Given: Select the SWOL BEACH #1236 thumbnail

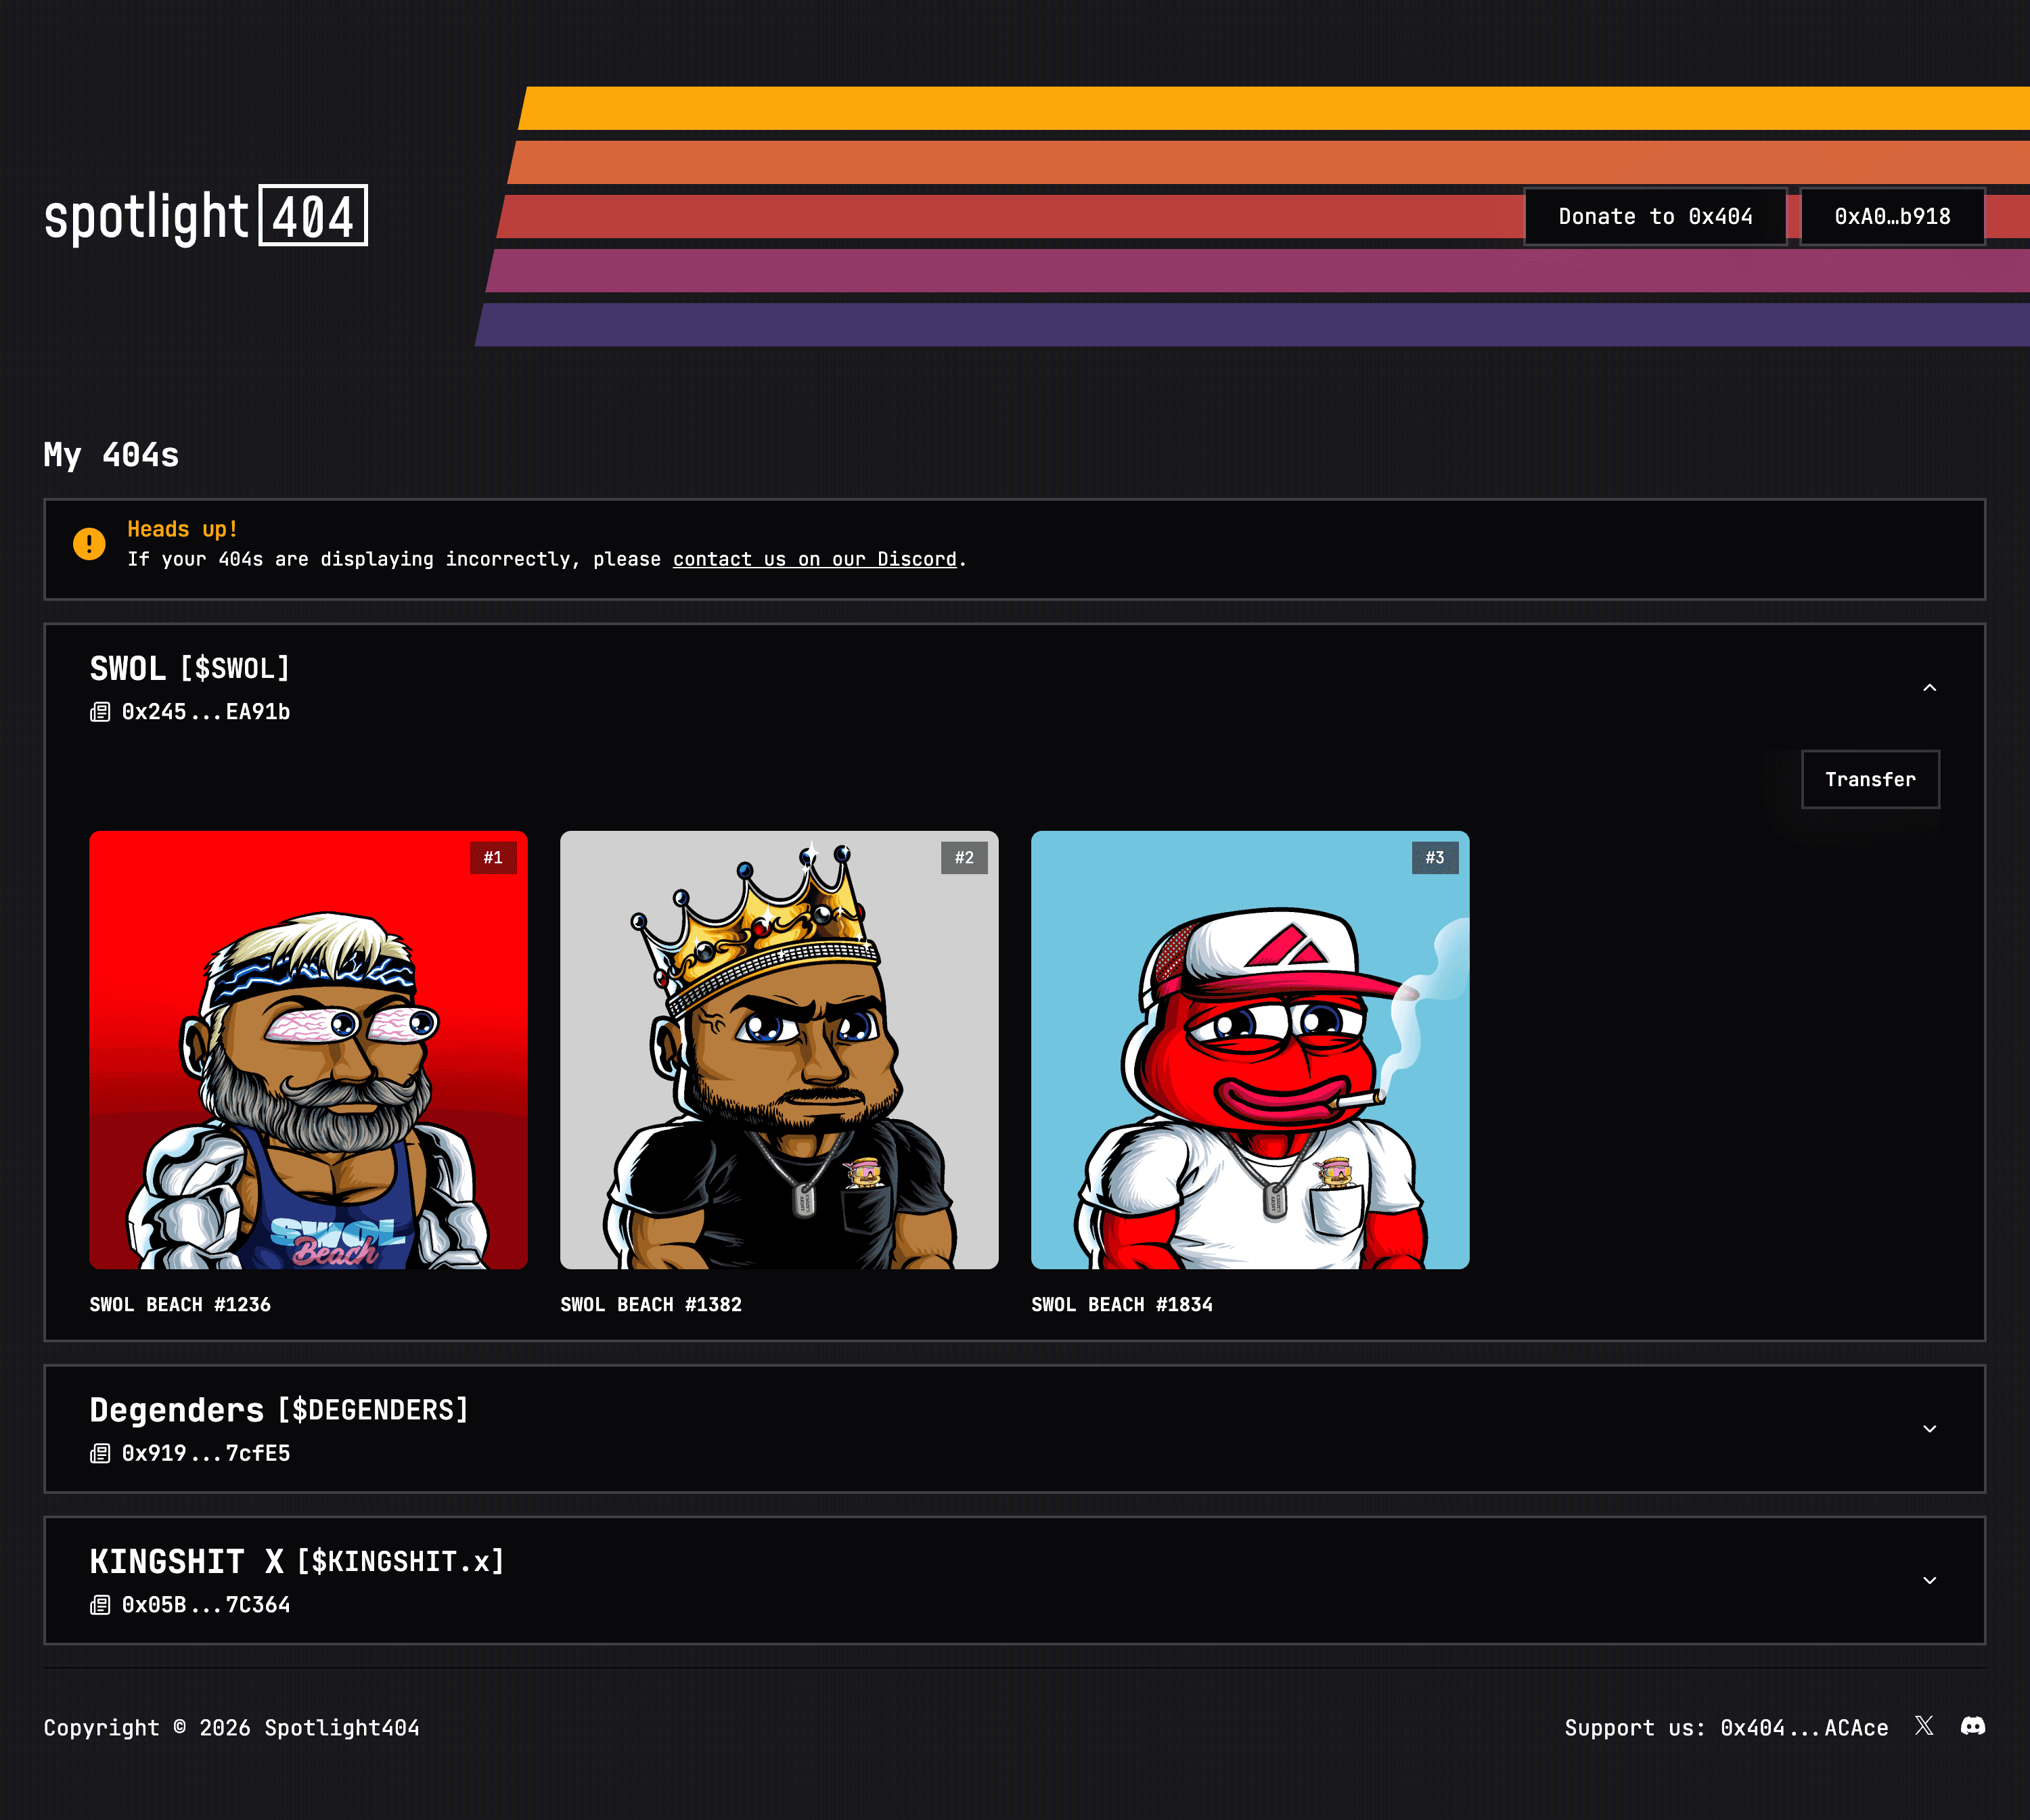Looking at the screenshot, I should point(308,1050).
